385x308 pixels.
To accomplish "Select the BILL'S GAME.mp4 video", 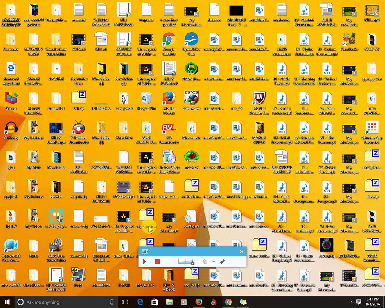I will (x=56, y=133).
